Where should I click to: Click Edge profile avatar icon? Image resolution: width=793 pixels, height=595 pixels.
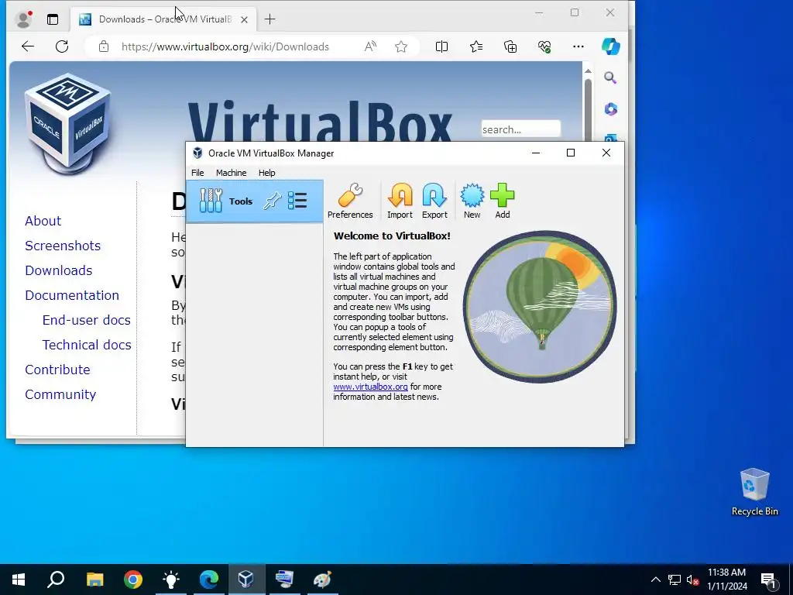[23, 19]
